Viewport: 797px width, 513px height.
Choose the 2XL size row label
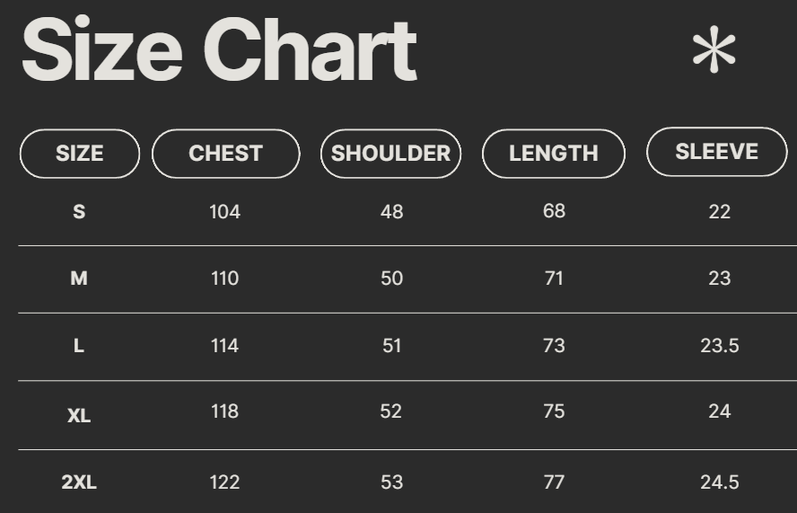(x=79, y=482)
